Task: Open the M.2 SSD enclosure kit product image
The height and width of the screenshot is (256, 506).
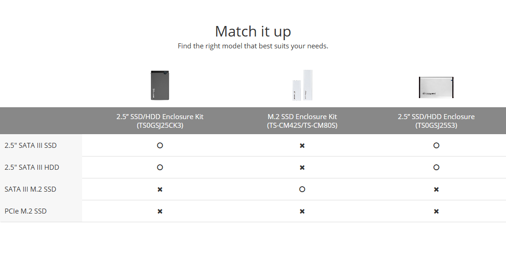Action: tap(302, 85)
